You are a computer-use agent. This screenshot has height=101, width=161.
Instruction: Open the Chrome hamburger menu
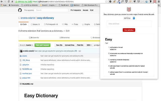pos(159,2)
